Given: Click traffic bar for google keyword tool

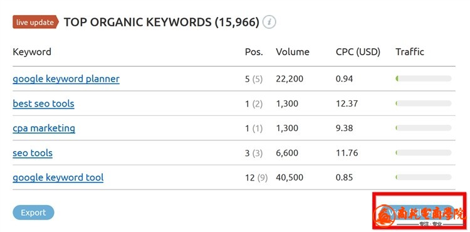Looking at the screenshot, I should click(423, 177).
